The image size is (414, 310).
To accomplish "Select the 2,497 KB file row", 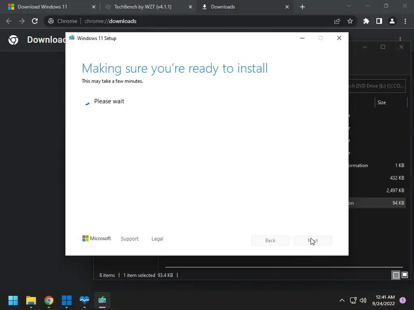I will pos(377,191).
